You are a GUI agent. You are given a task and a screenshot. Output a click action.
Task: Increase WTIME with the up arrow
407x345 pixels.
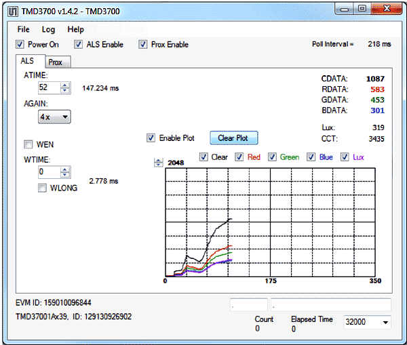65,169
